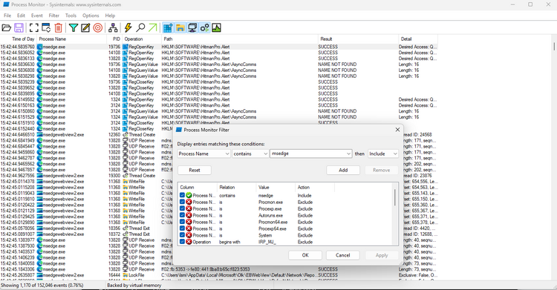Click the red exclude icon on System filter

click(189, 235)
